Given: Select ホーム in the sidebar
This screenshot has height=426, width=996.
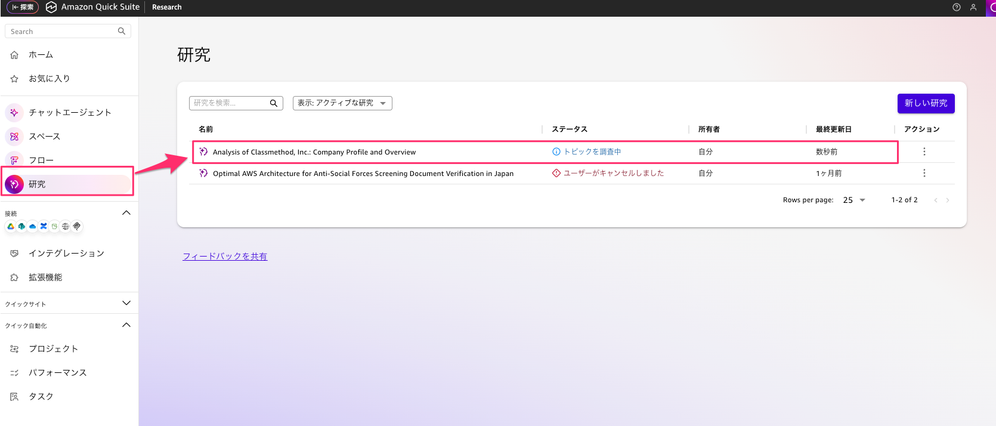Looking at the screenshot, I should pos(41,55).
